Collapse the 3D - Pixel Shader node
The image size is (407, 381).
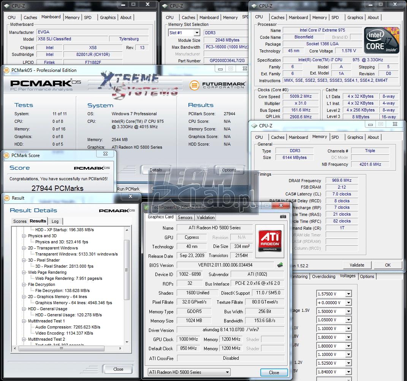click(24, 260)
